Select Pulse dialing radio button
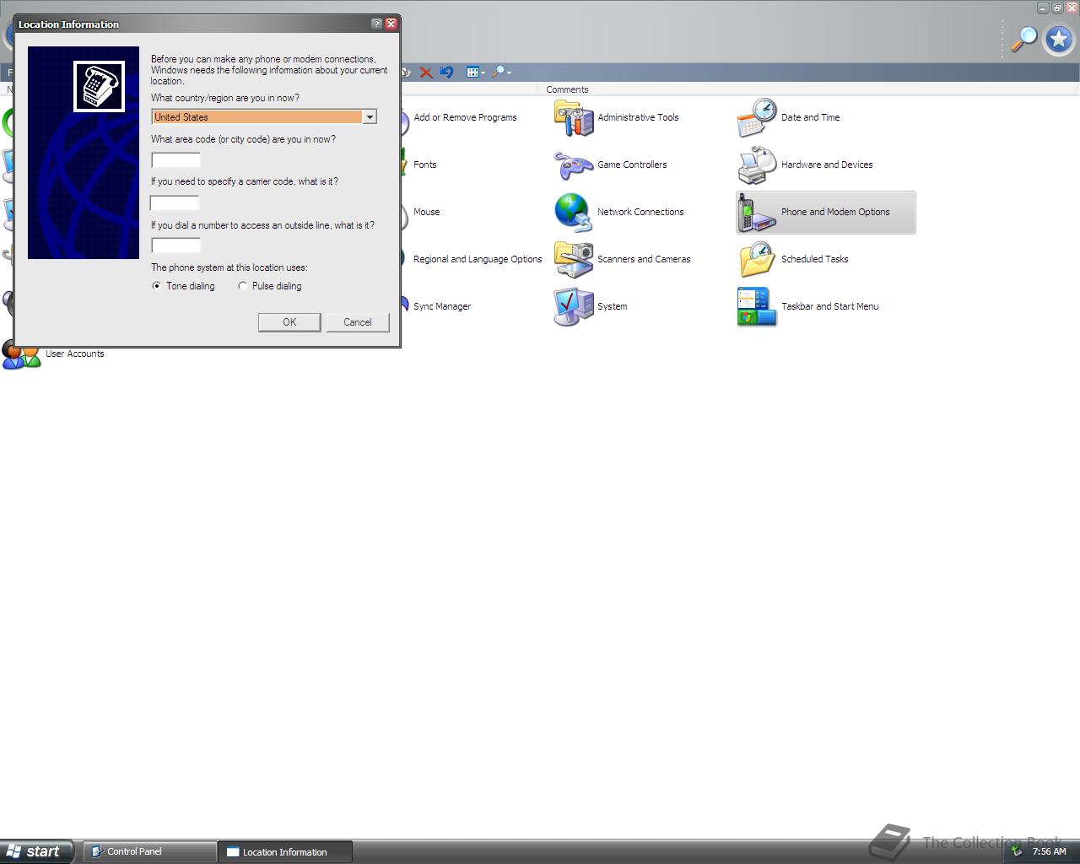The image size is (1080, 864). [x=243, y=286]
